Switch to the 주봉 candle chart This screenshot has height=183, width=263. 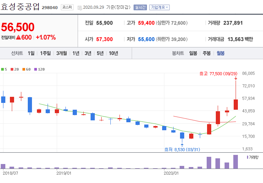(207, 54)
